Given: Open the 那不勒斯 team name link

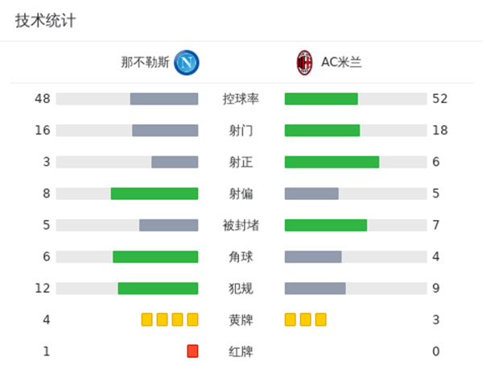Looking at the screenshot, I should [145, 62].
